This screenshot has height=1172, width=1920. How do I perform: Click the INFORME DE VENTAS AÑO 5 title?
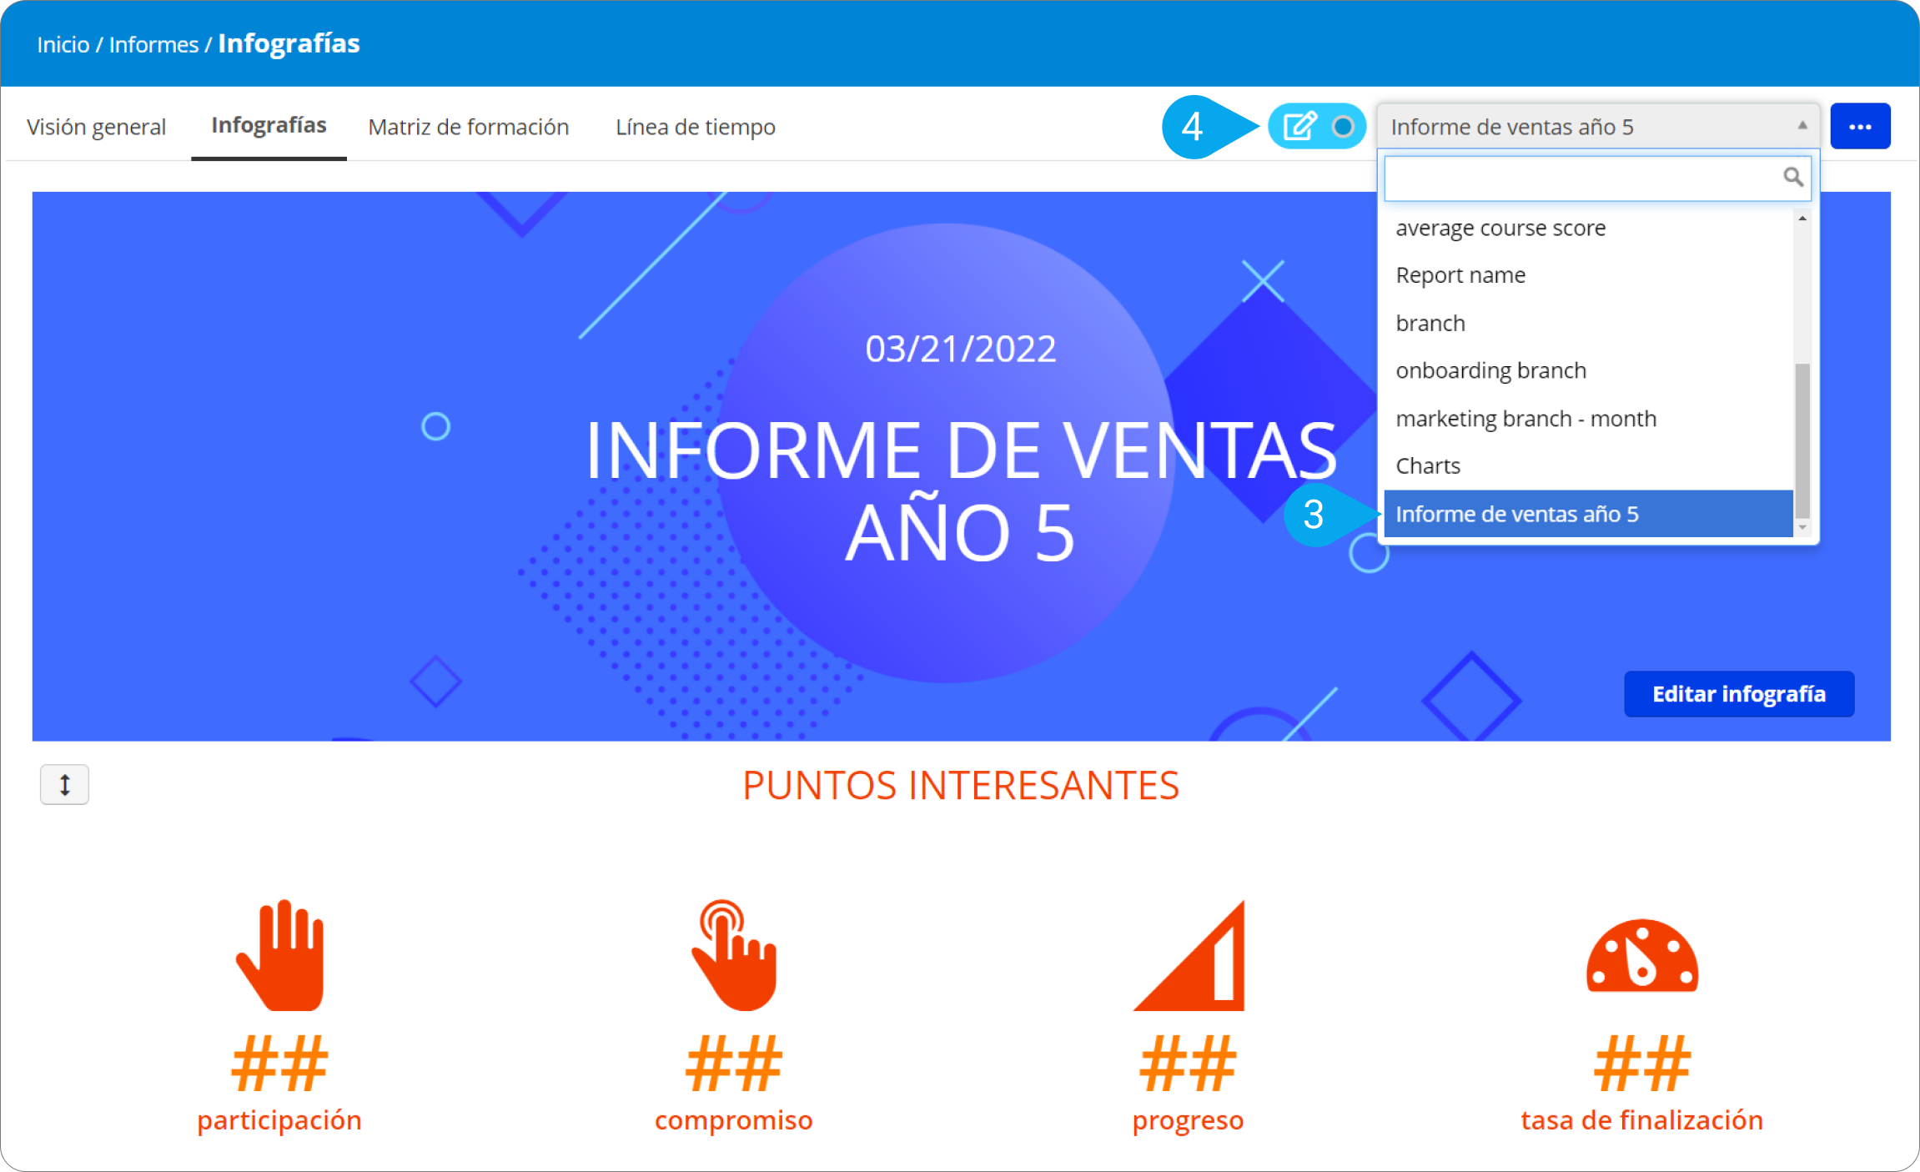(x=961, y=492)
